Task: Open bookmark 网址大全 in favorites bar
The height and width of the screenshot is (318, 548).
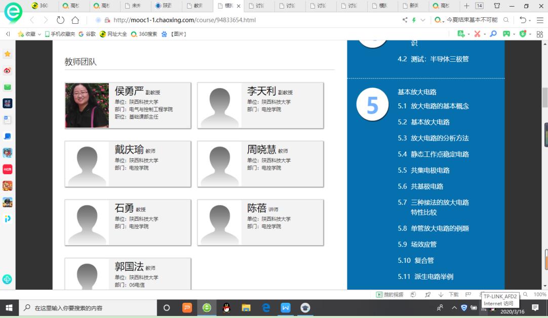Action: point(113,34)
